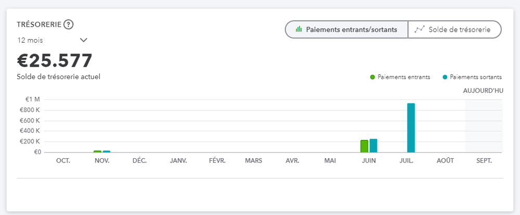Image resolution: width=520 pixels, height=215 pixels.
Task: Click the AUJOURD'HUI marker label
Action: click(x=483, y=91)
